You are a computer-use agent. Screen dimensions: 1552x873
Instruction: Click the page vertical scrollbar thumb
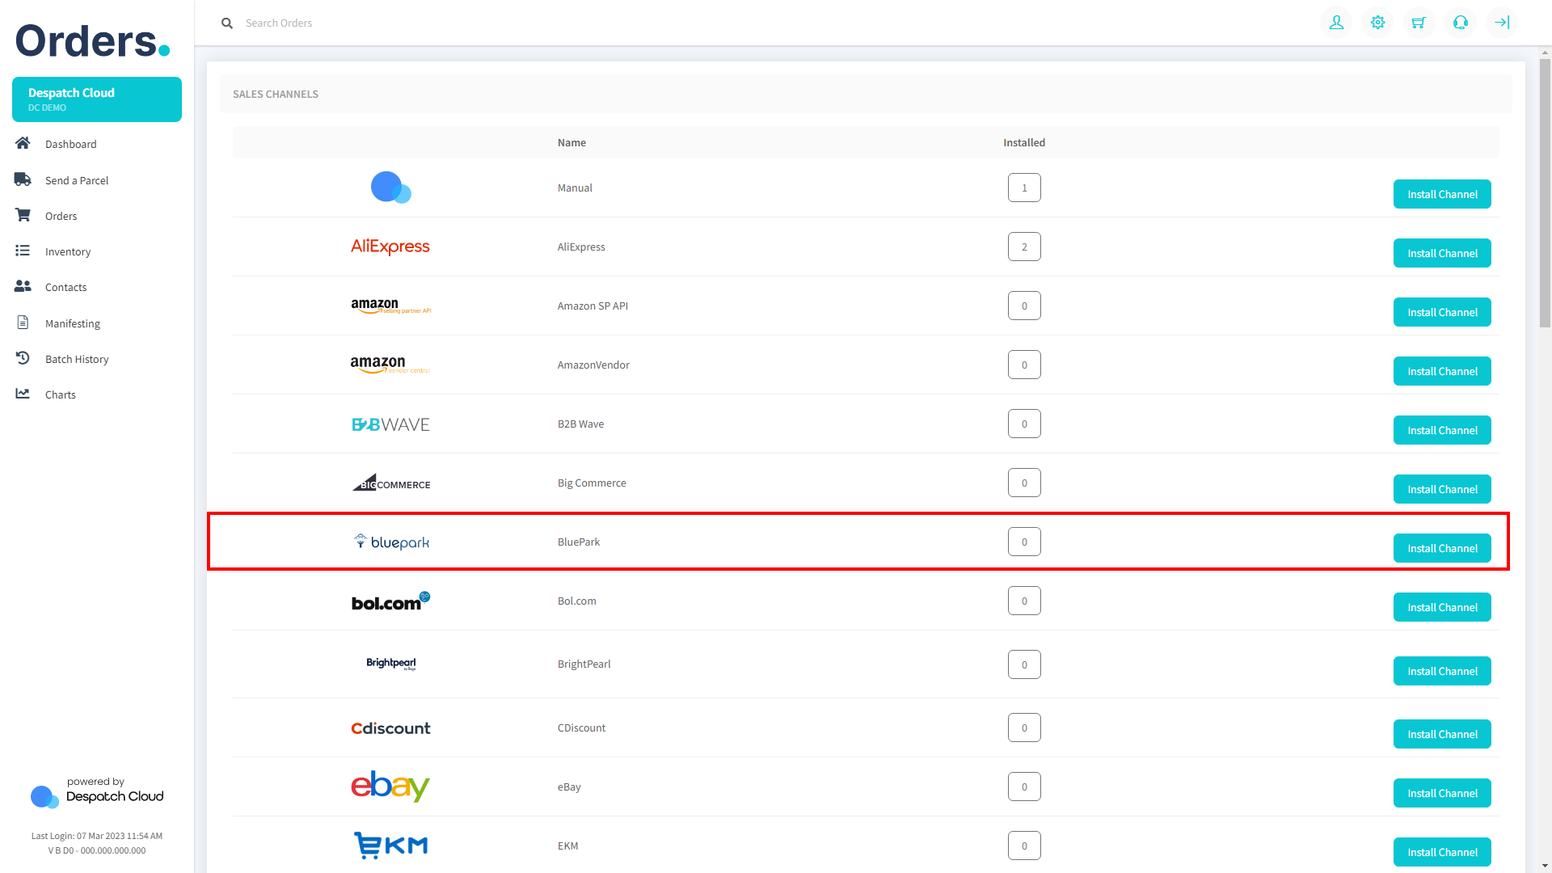[1545, 194]
